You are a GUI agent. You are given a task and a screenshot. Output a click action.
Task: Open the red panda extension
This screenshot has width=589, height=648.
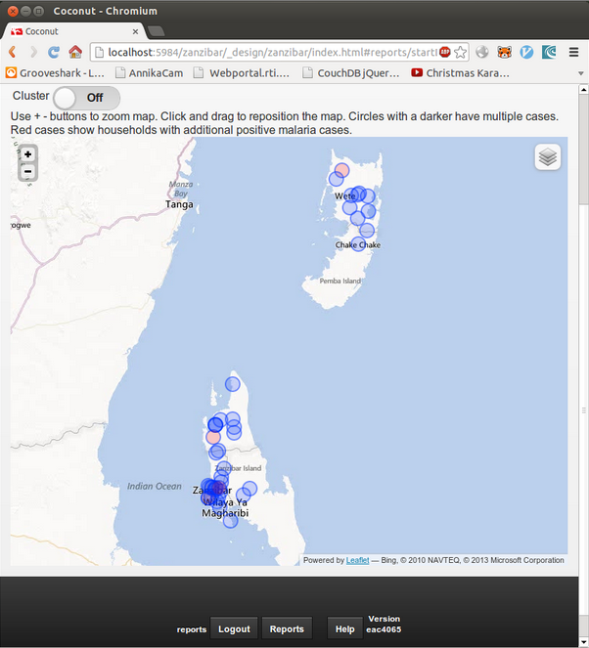504,52
